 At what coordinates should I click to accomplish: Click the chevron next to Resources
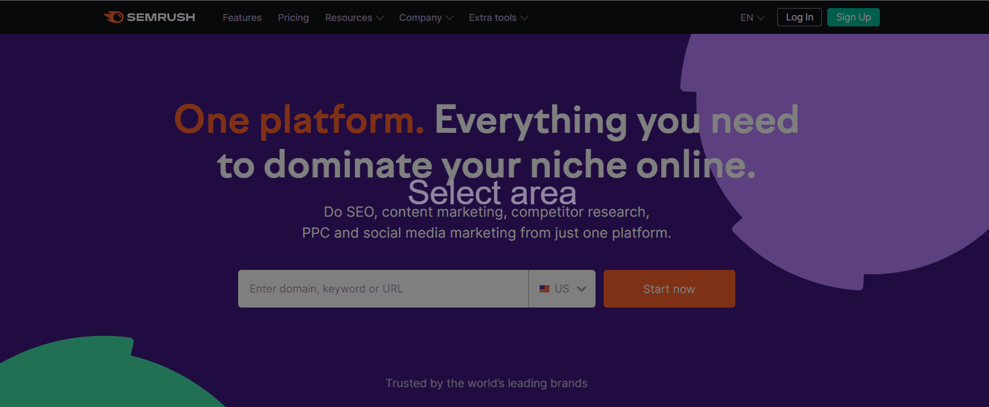click(x=380, y=18)
